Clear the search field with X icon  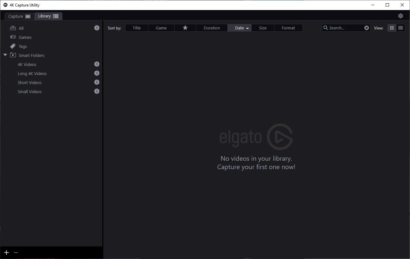(x=367, y=28)
